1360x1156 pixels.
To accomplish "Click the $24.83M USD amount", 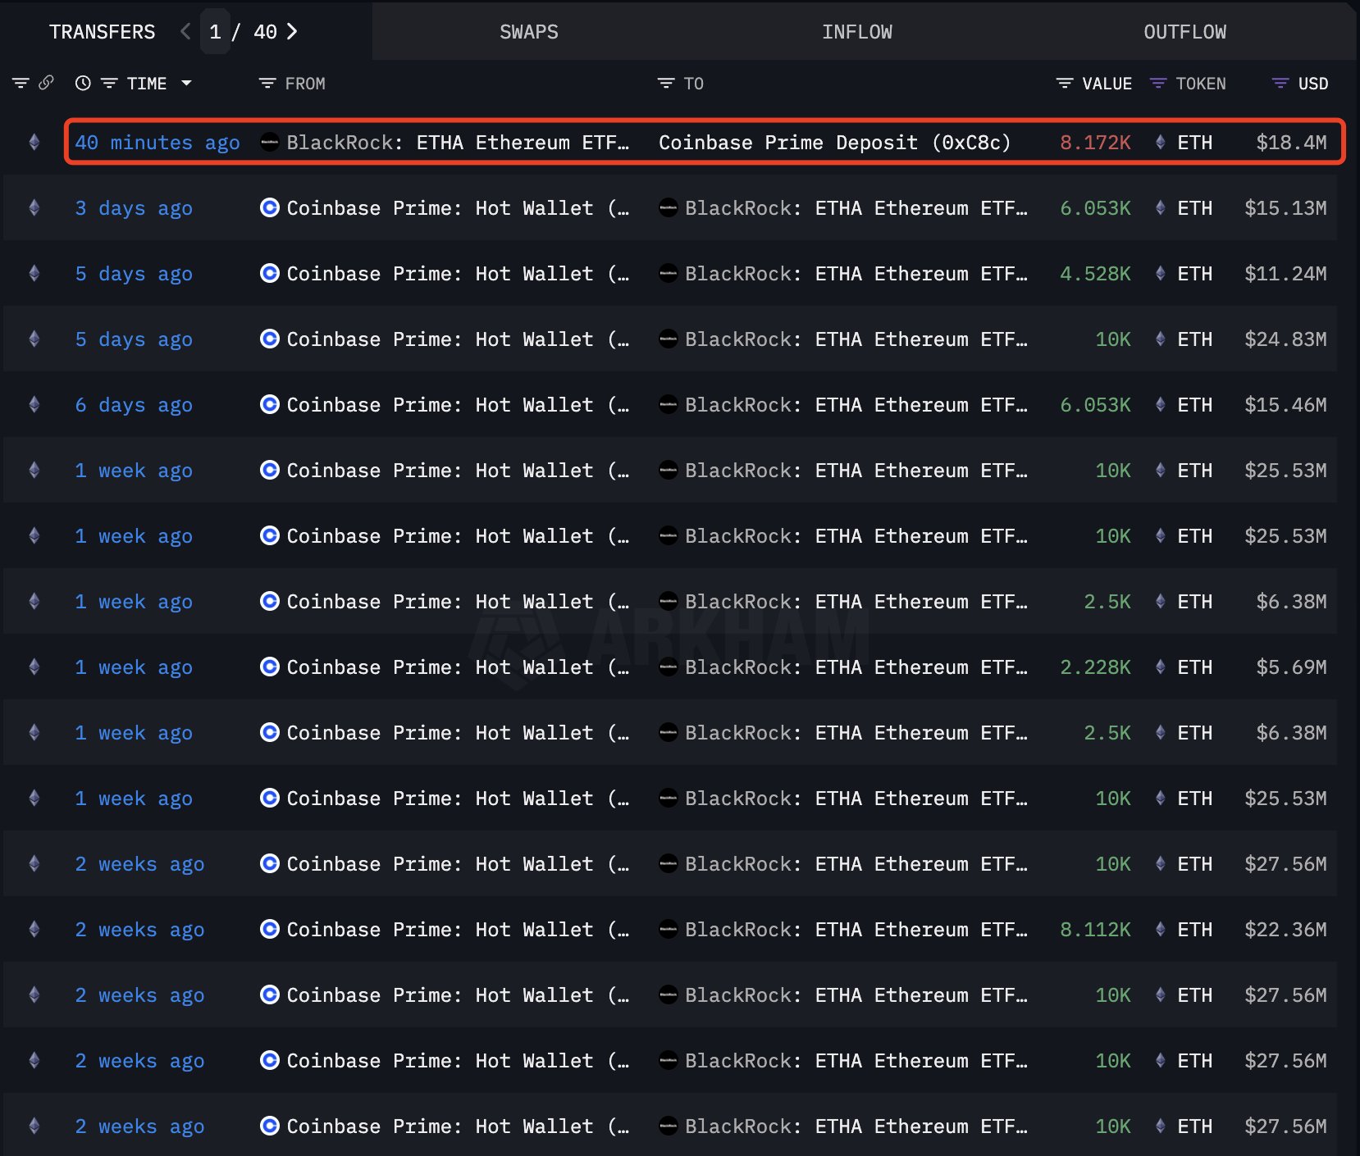I will click(1285, 339).
